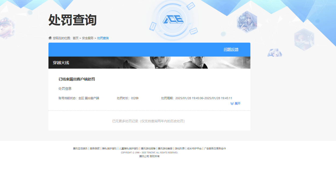Click the ACE logo emblem

172,20
